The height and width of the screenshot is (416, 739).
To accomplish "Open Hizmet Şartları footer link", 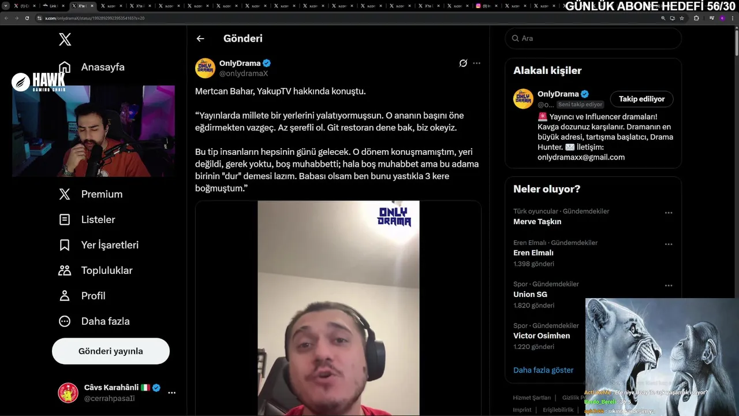I will point(532,398).
